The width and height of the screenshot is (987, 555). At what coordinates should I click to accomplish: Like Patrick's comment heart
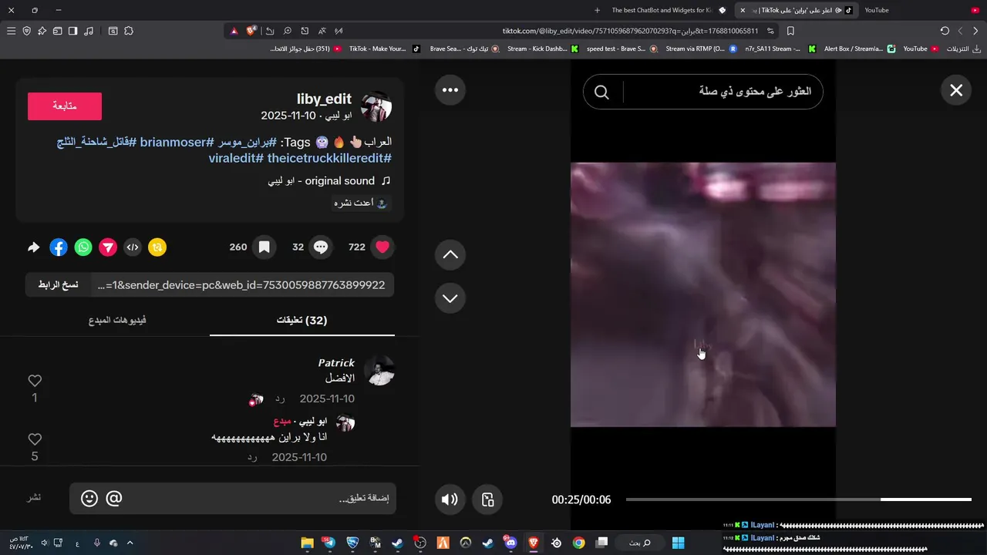pyautogui.click(x=35, y=381)
